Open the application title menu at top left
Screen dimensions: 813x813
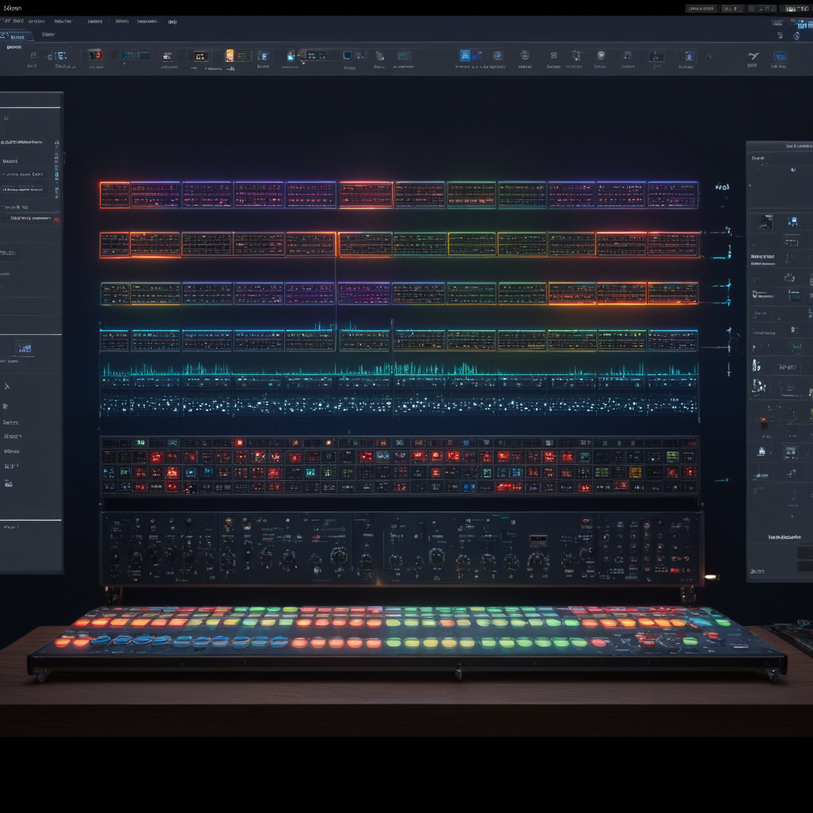13,7
